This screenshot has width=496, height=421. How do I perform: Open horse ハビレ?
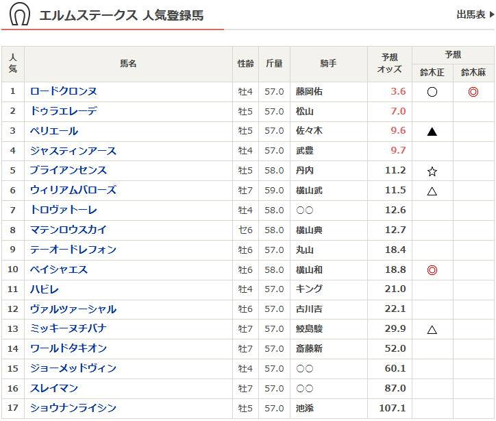pos(45,289)
